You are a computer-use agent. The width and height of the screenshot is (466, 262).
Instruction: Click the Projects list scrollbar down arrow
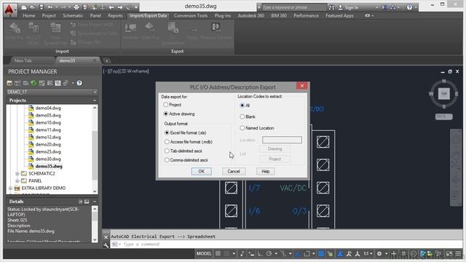click(x=95, y=191)
